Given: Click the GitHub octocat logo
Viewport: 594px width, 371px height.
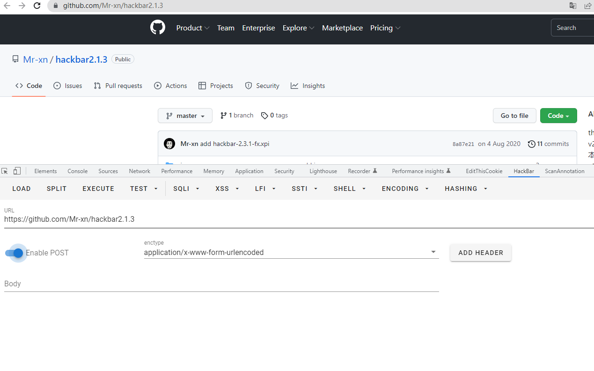Looking at the screenshot, I should tap(158, 28).
